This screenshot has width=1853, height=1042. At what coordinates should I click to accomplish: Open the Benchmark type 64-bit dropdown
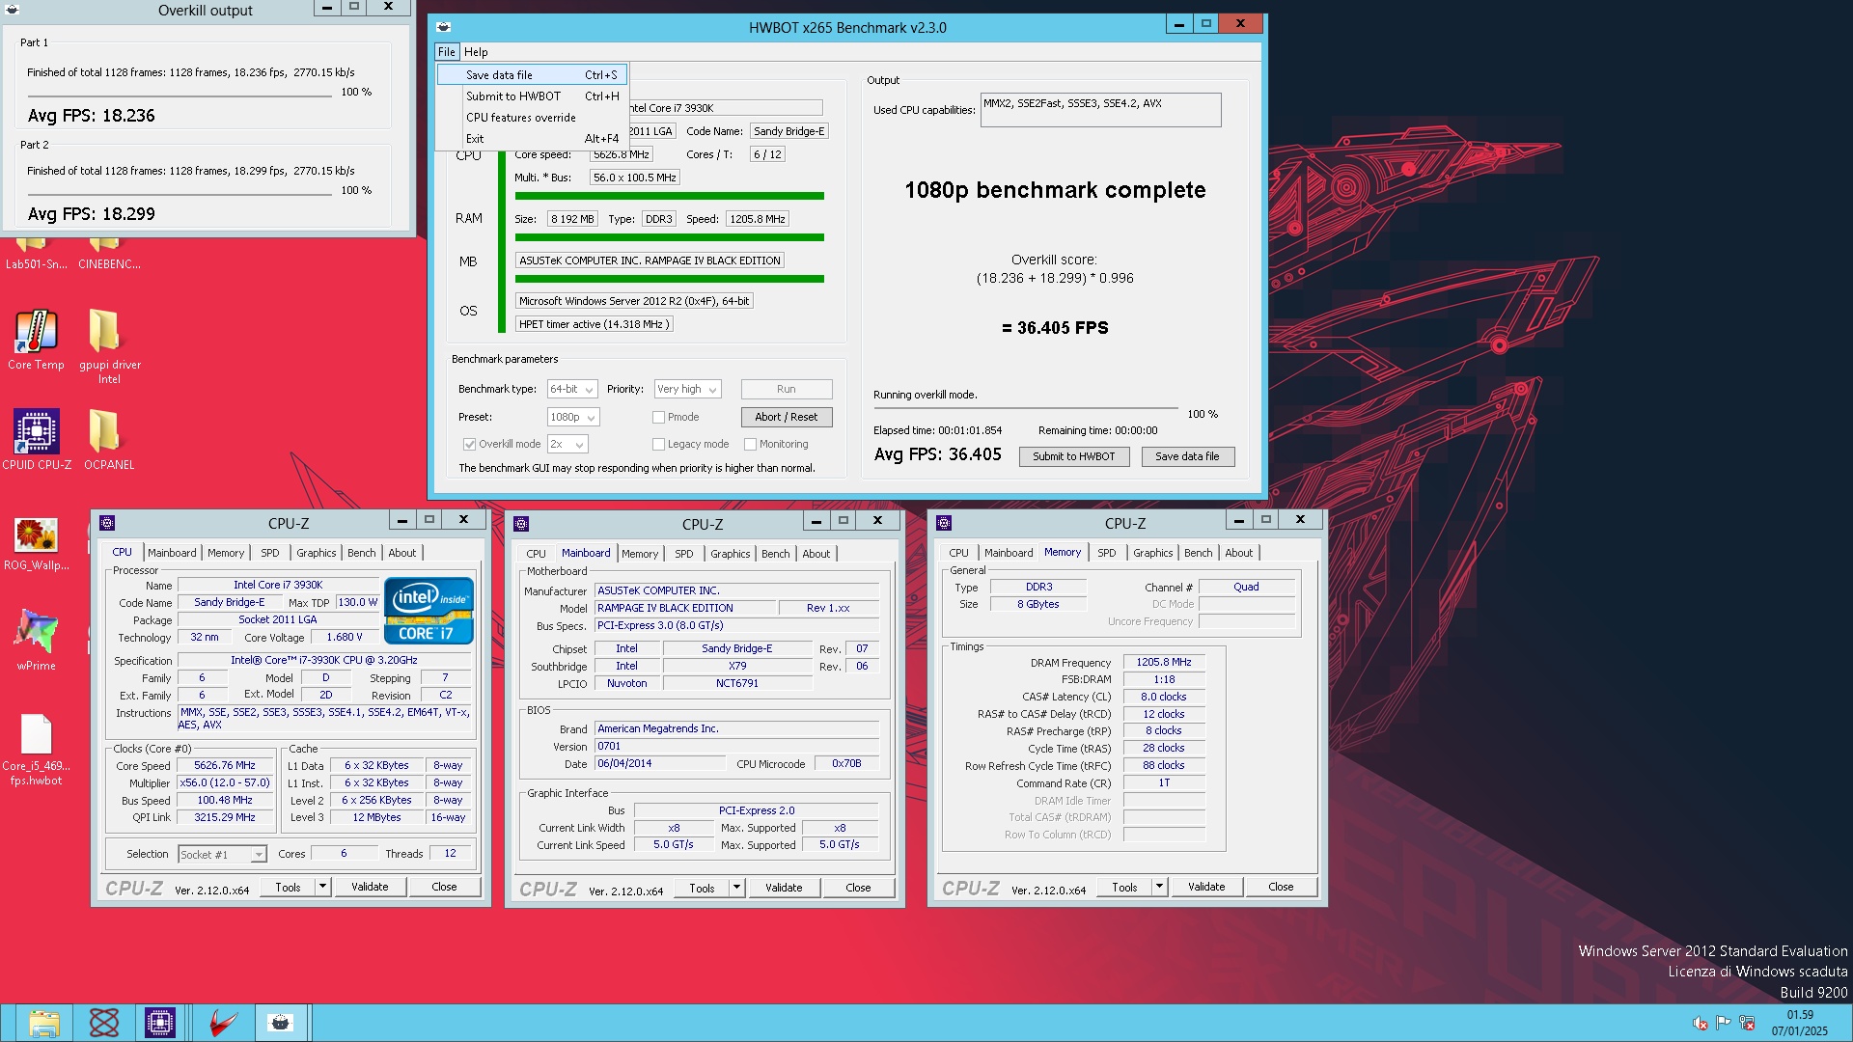[572, 390]
